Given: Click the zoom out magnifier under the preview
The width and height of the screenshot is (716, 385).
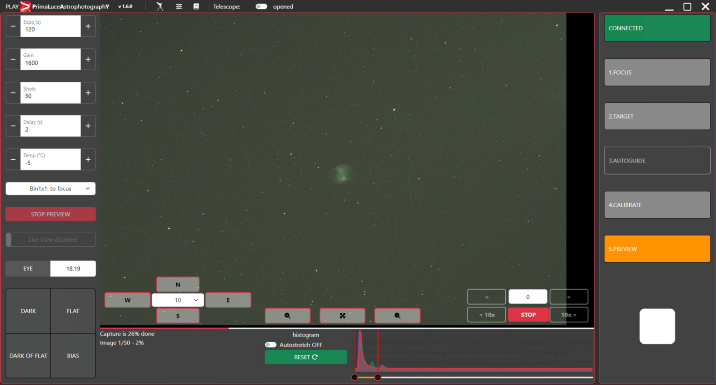Looking at the screenshot, I should click(397, 315).
